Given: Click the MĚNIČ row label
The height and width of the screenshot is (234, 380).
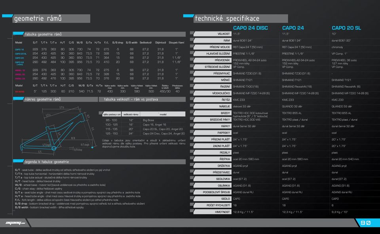Looking at the screenshot, I should tap(212, 80).
